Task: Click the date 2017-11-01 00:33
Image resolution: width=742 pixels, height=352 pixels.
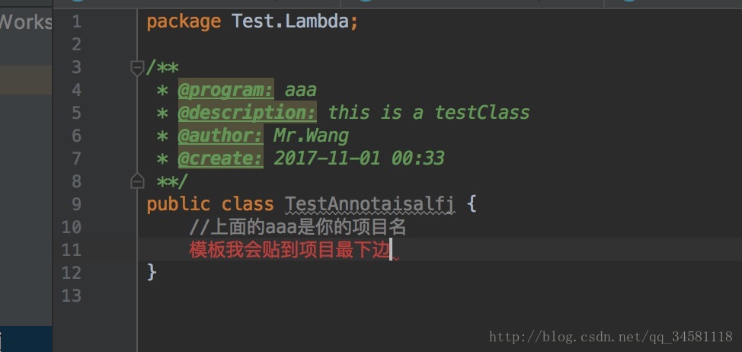Action: [359, 158]
